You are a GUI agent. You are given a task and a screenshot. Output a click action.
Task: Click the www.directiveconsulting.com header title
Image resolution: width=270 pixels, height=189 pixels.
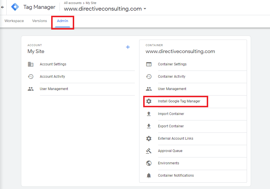(x=103, y=9)
